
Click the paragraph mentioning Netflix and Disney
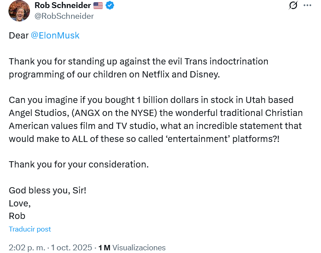[139, 68]
